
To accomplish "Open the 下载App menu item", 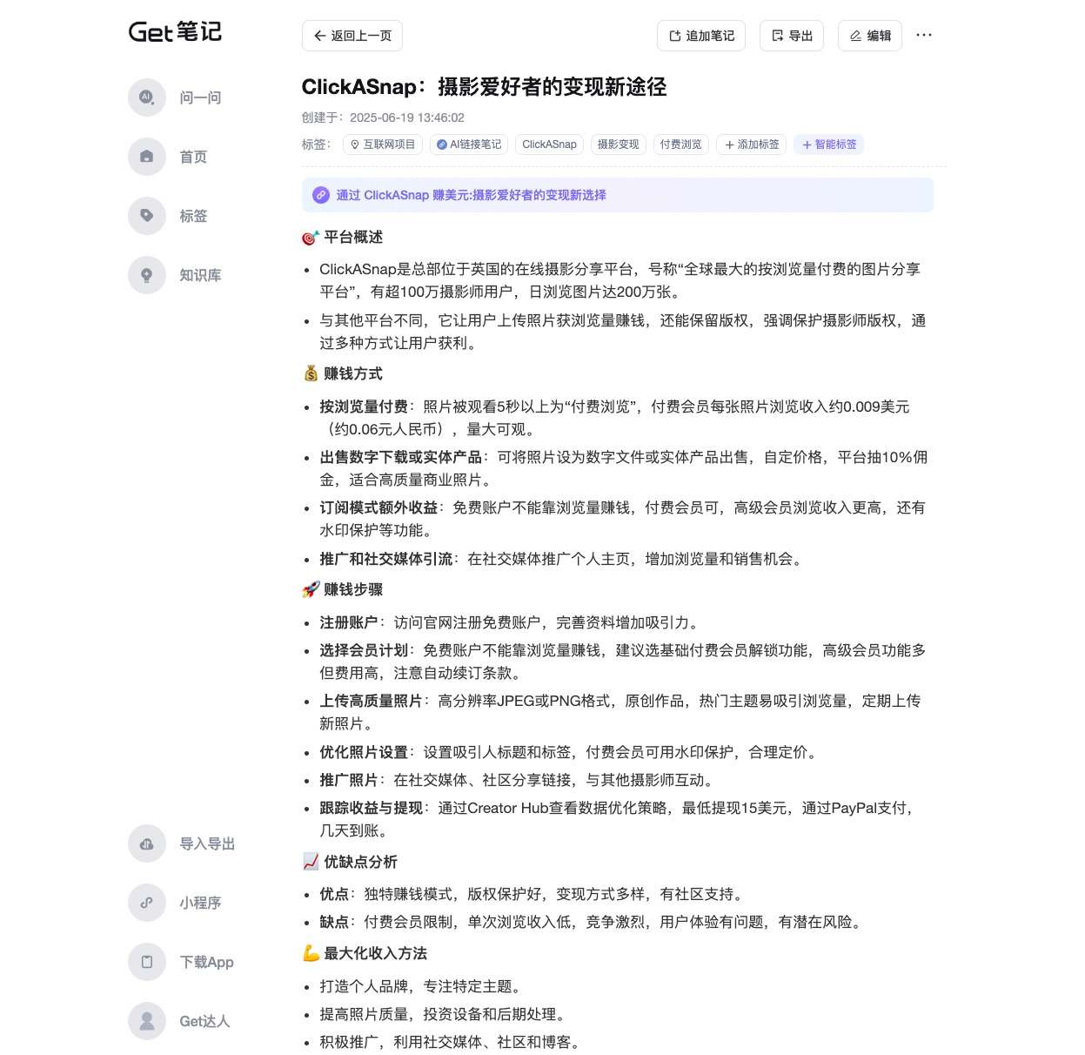I will pos(206,962).
